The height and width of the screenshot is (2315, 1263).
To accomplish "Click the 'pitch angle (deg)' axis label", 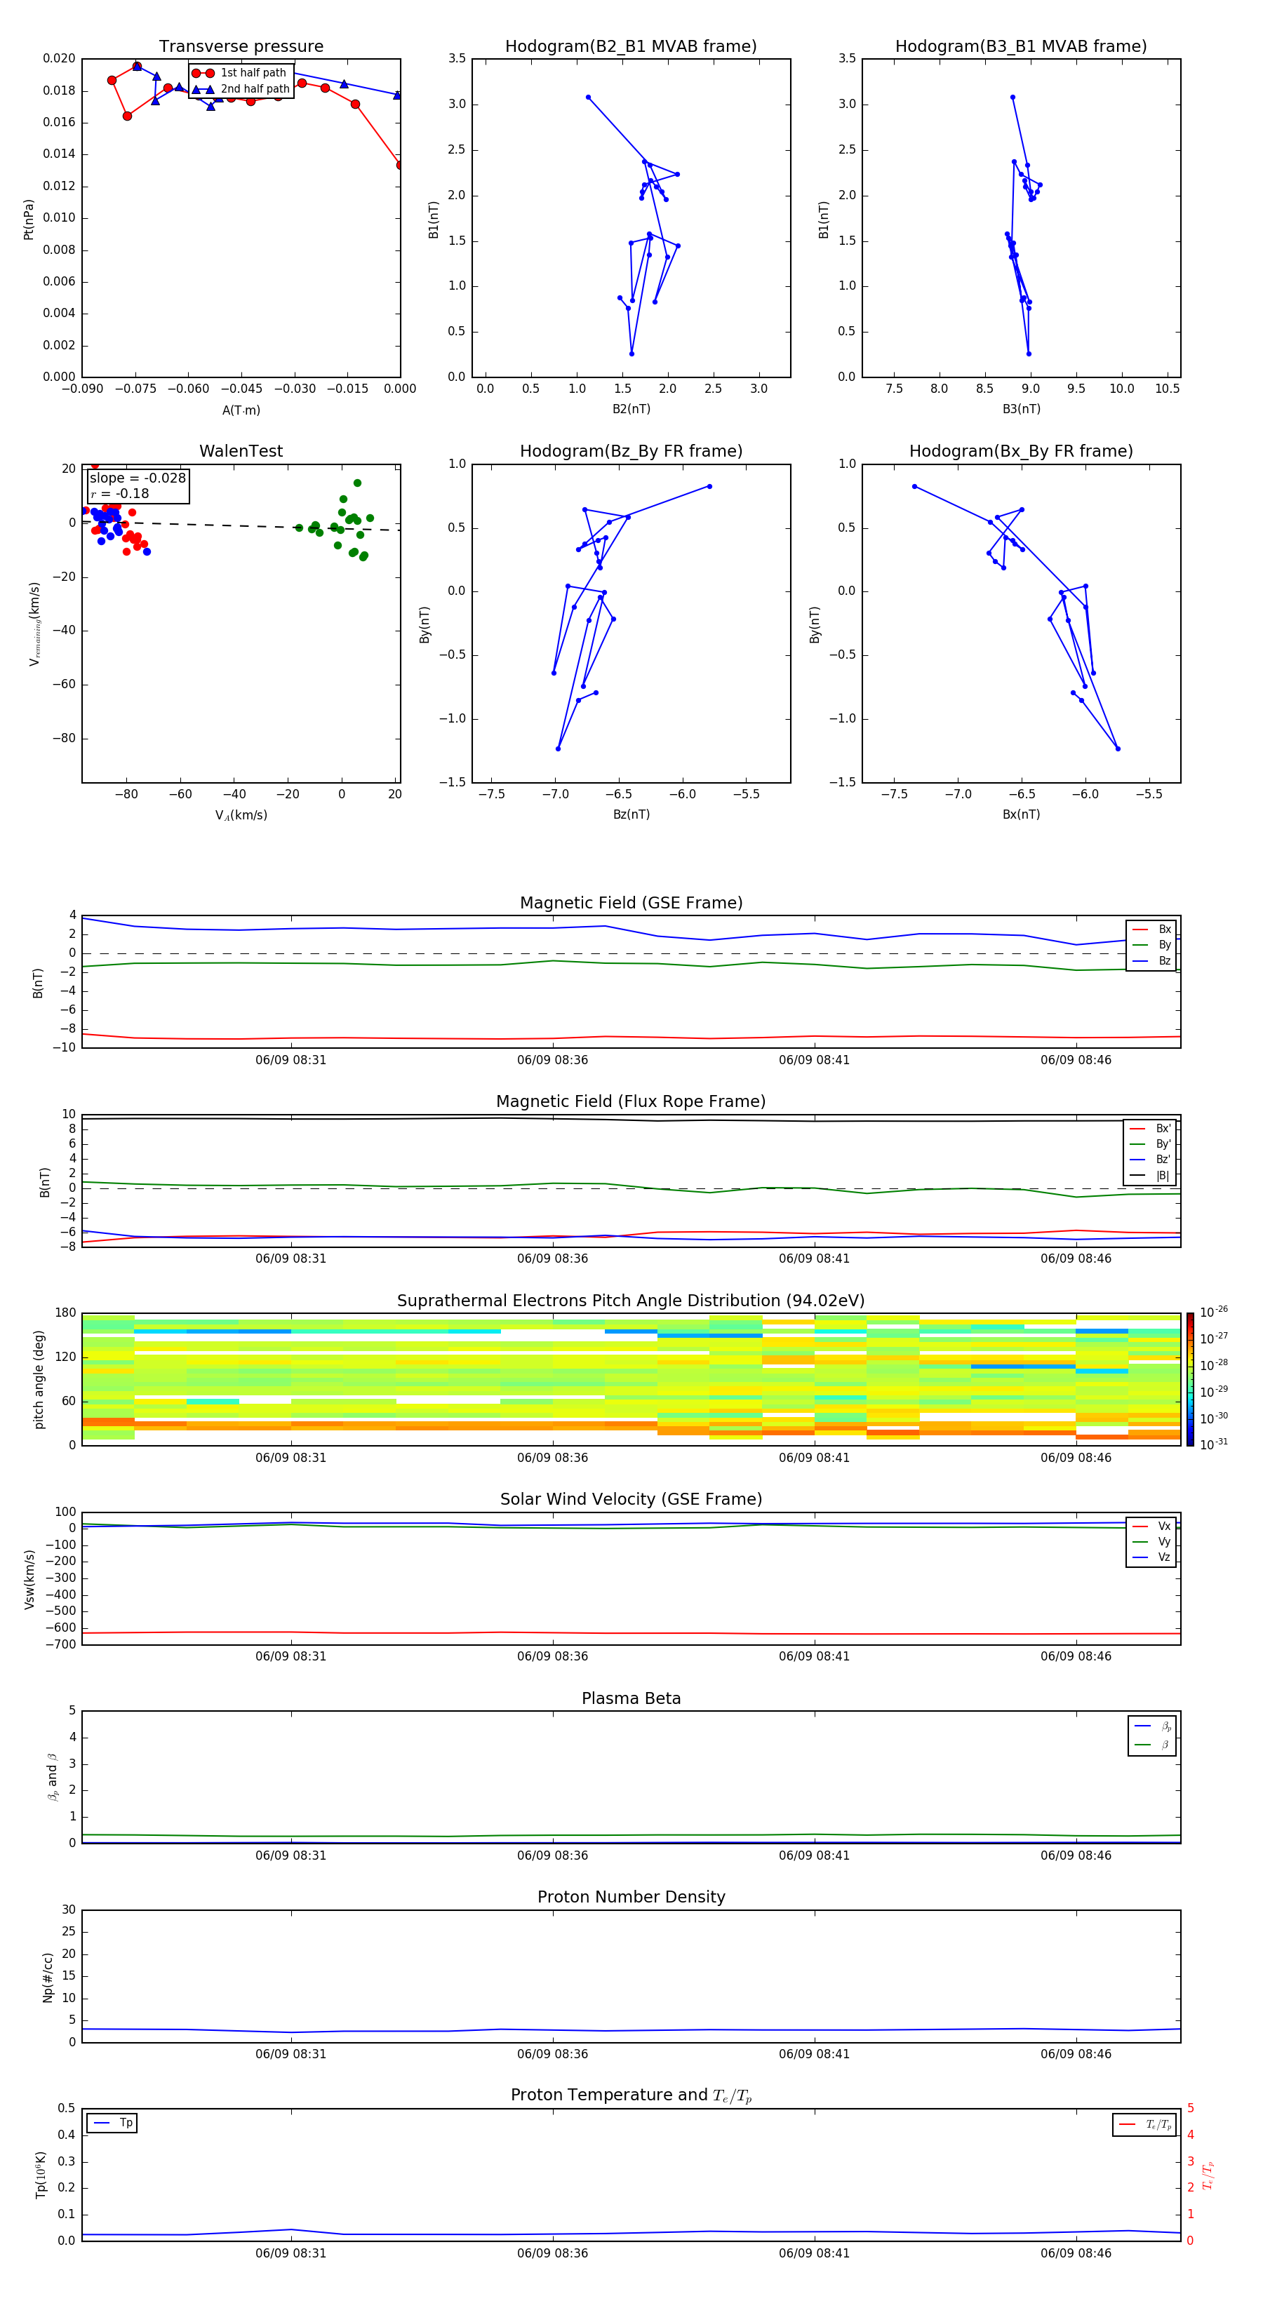I will (39, 1379).
